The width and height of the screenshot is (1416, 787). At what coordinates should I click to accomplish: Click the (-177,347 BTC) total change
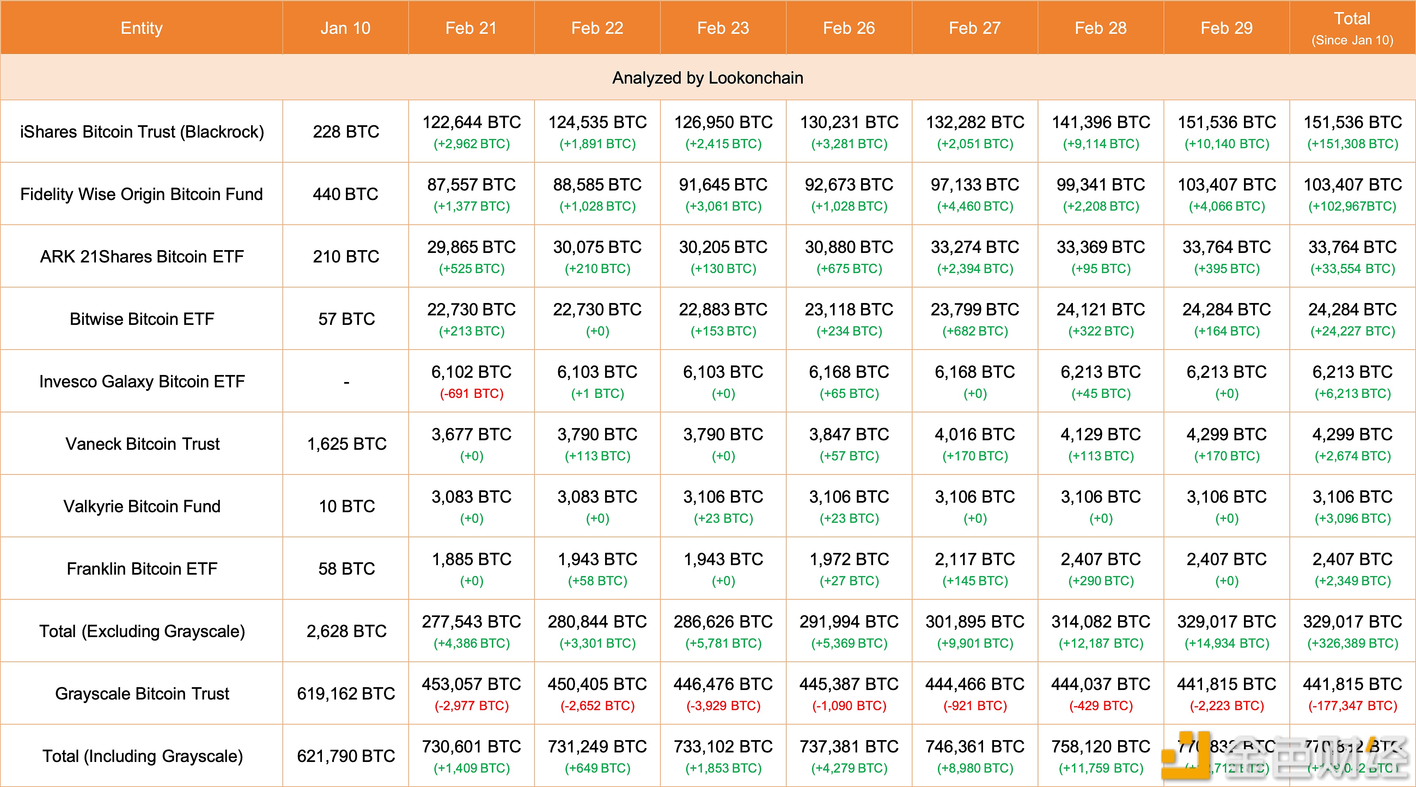click(1352, 706)
